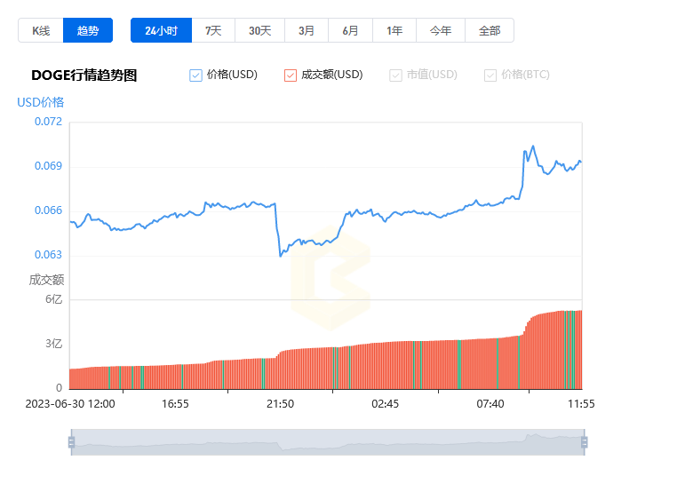693x500 pixels.
Task: Choose the 7天 time range
Action: 213,30
